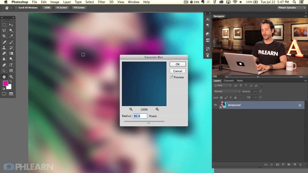Open the Character panel icon
This screenshot has width=308, height=173.
pos(208,19)
